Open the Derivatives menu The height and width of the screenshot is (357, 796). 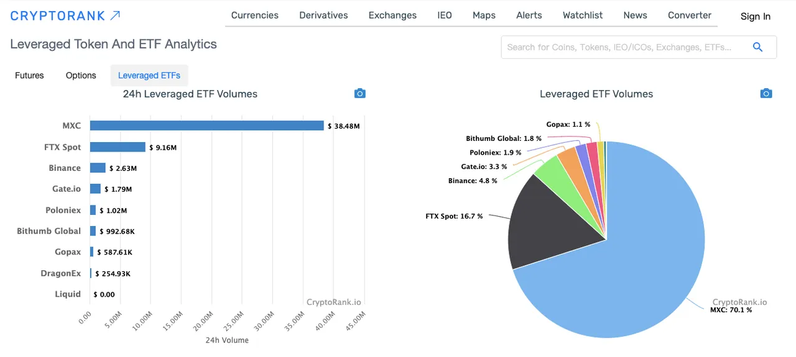tap(323, 16)
